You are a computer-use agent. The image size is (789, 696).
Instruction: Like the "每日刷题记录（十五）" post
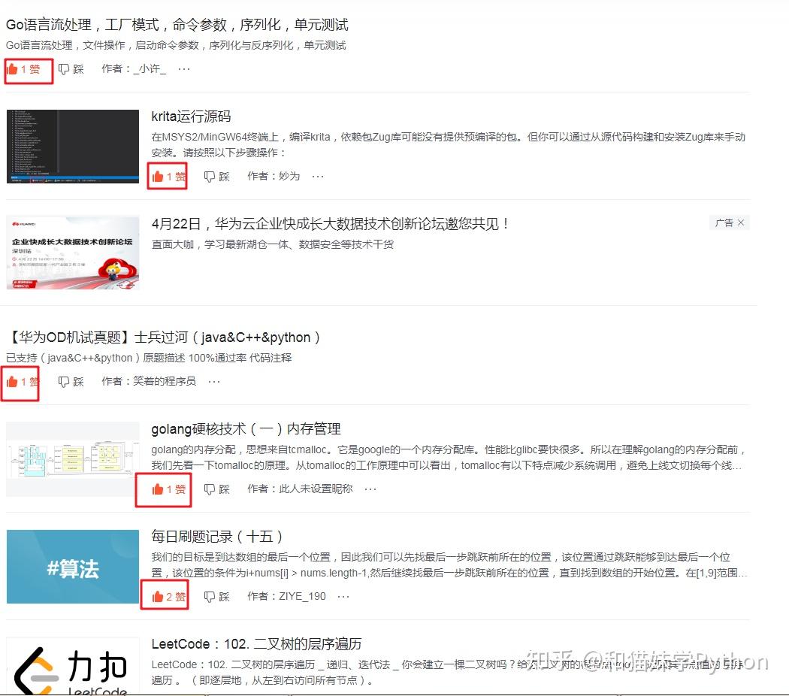tap(164, 596)
